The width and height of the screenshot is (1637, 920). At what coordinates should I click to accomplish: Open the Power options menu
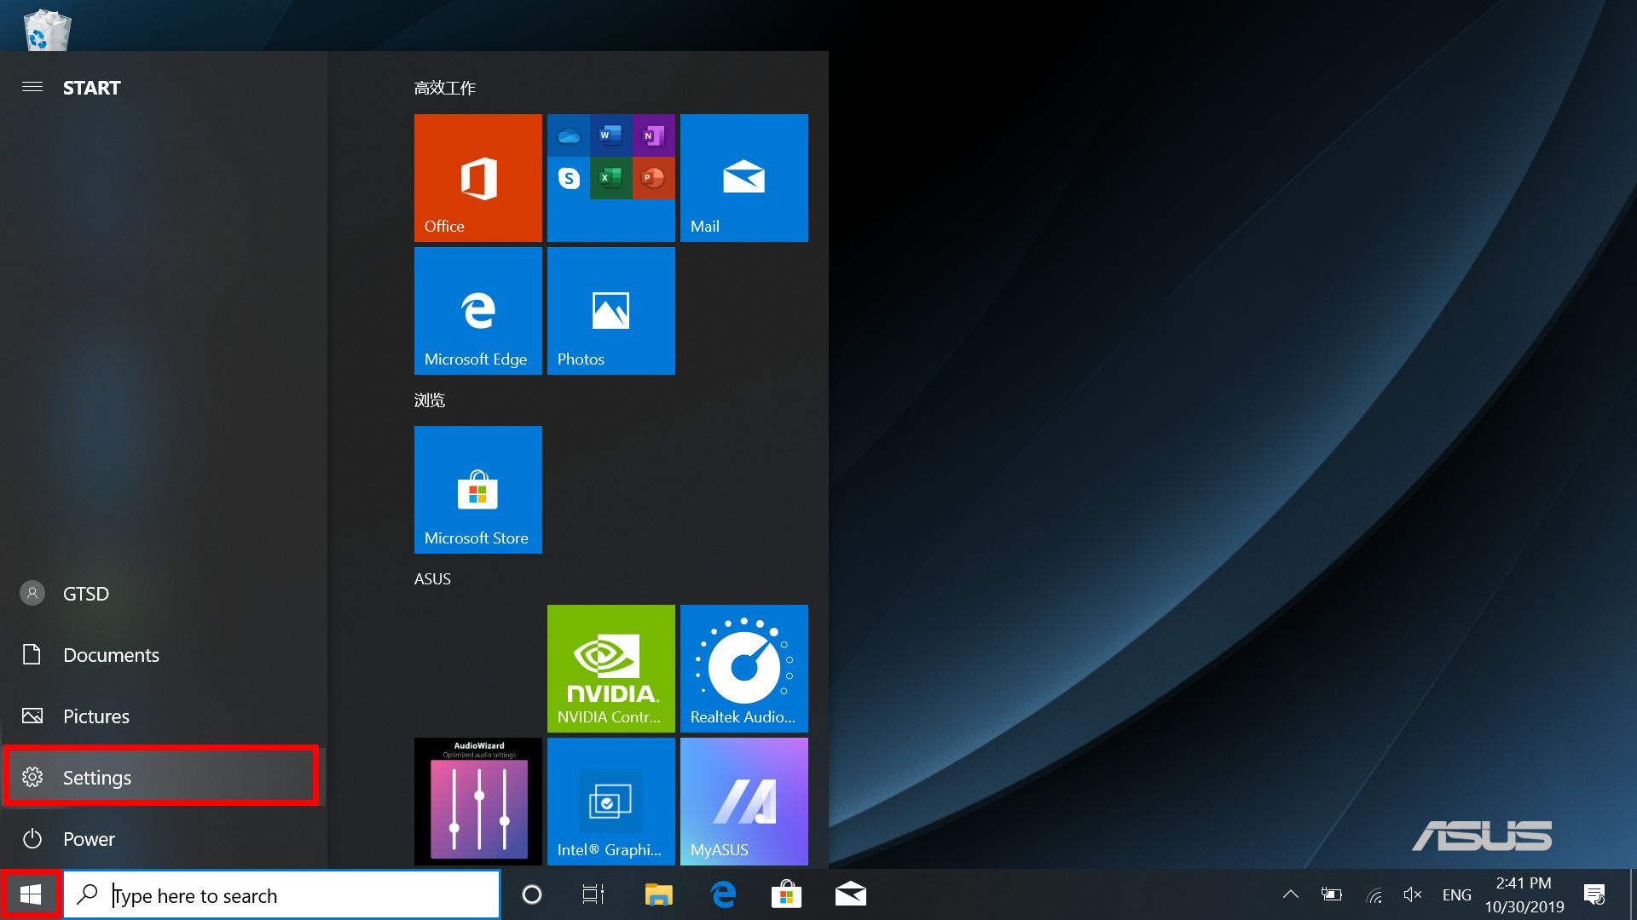pos(162,839)
